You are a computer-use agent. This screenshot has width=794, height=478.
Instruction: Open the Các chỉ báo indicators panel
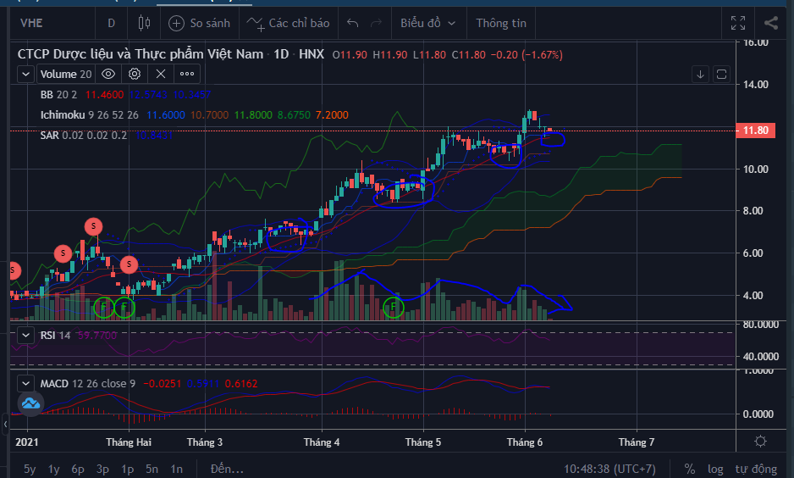coord(289,23)
